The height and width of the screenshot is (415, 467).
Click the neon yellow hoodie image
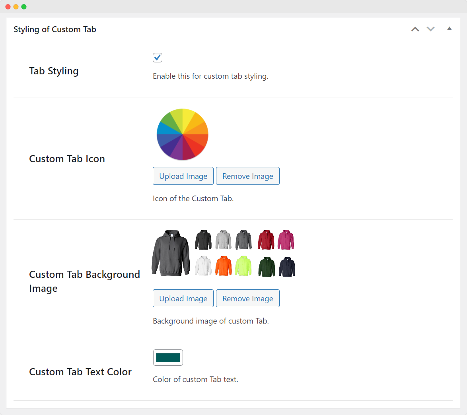[x=243, y=266]
